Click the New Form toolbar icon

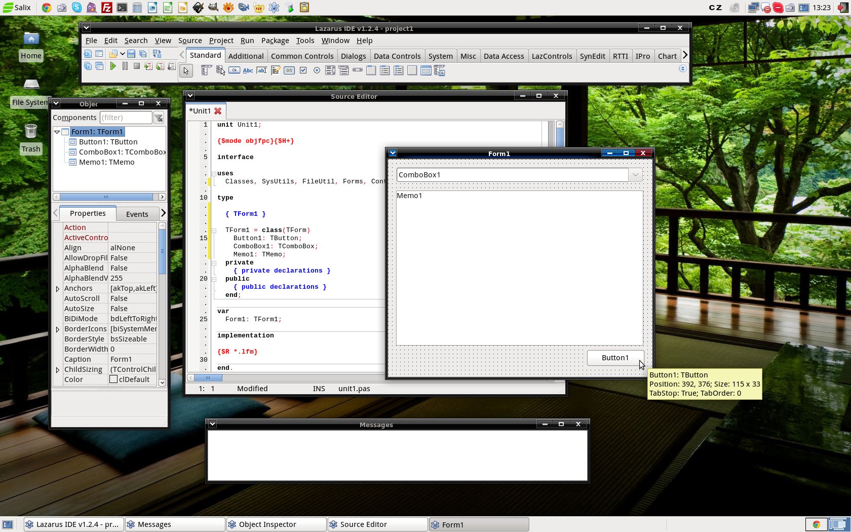(x=99, y=54)
